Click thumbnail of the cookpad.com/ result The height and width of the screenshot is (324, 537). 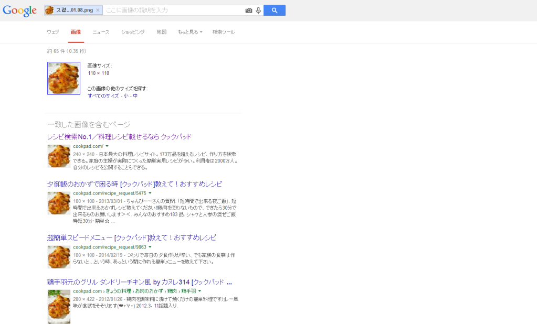coord(59,156)
